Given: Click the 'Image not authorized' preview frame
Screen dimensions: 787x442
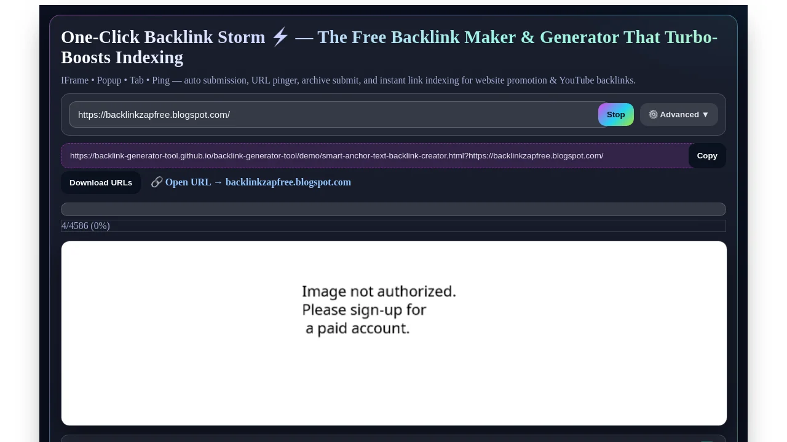Looking at the screenshot, I should (394, 333).
